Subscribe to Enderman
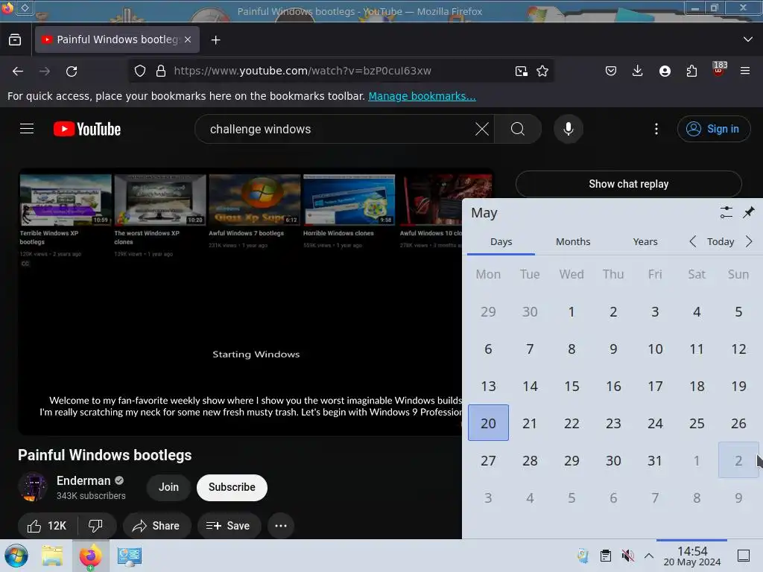The image size is (763, 572). [x=232, y=487]
